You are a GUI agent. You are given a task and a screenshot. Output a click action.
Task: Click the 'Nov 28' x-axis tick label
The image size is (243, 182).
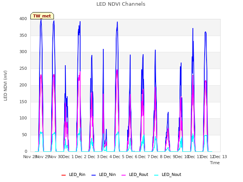pyautogui.click(x=30, y=157)
